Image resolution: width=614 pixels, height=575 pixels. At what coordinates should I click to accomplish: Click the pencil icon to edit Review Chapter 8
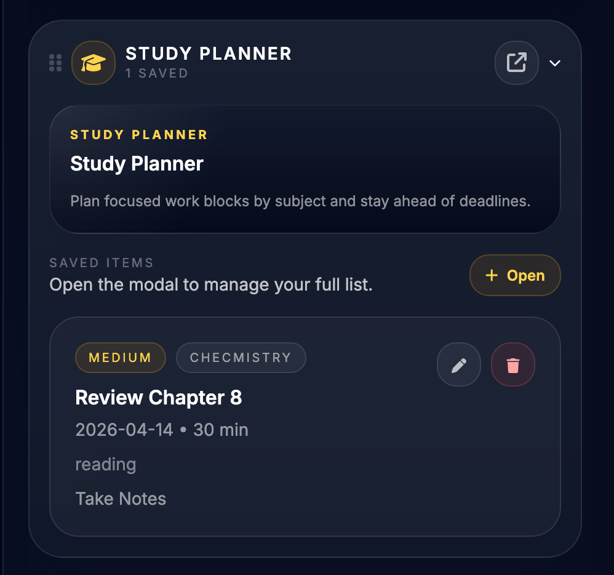pos(458,364)
